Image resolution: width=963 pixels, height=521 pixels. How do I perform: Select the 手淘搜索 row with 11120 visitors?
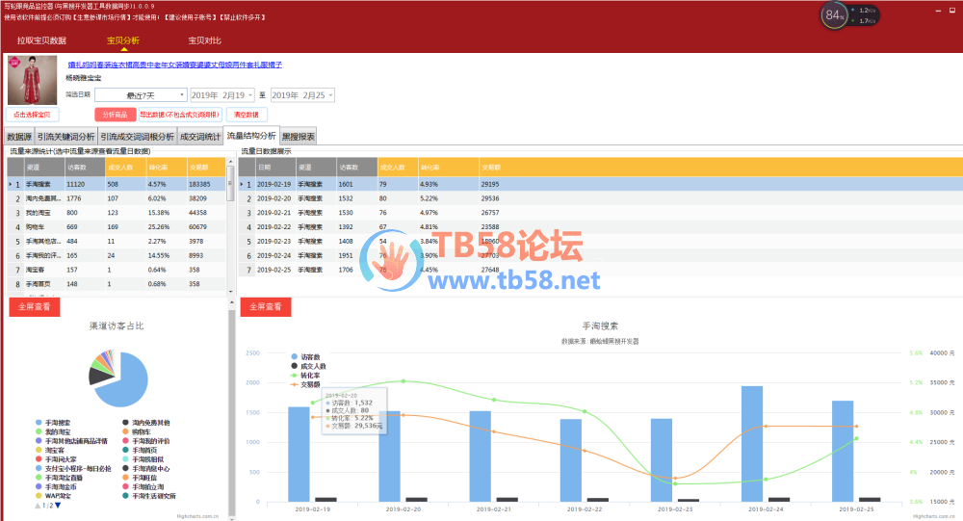pyautogui.click(x=117, y=184)
